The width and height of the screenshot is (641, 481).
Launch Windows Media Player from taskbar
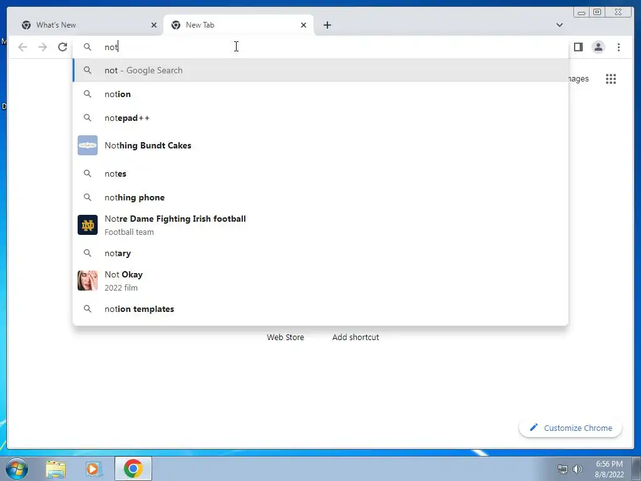coord(94,469)
